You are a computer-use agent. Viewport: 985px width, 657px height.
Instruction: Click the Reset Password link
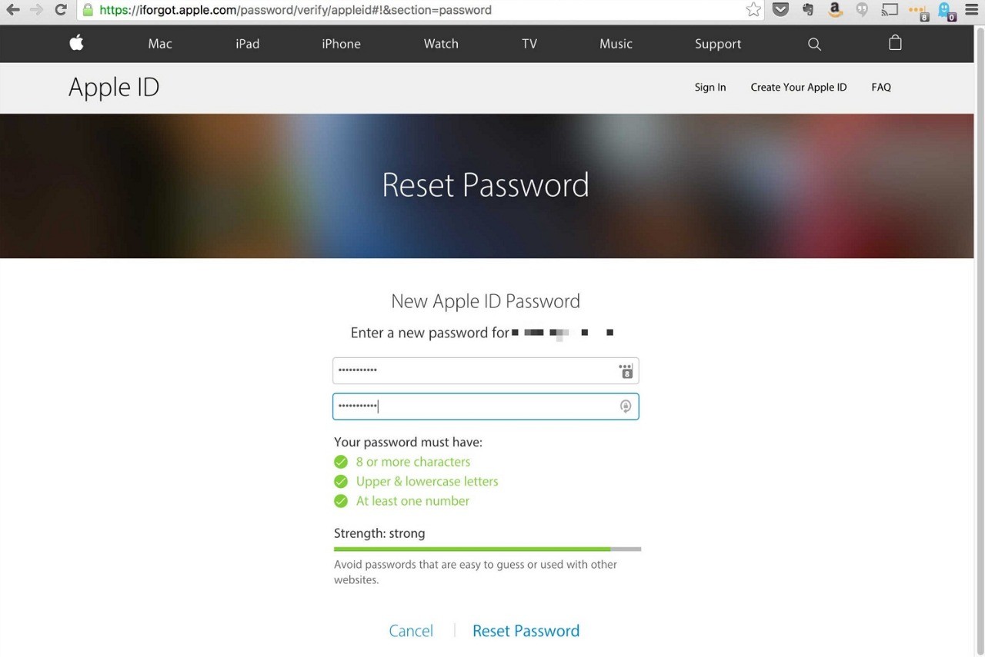click(x=526, y=631)
